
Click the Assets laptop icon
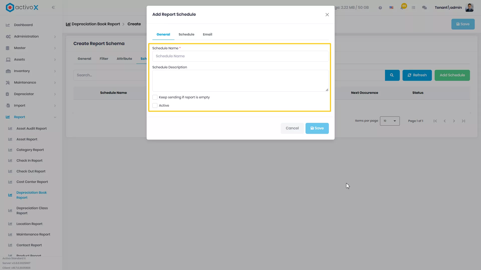tap(8, 60)
